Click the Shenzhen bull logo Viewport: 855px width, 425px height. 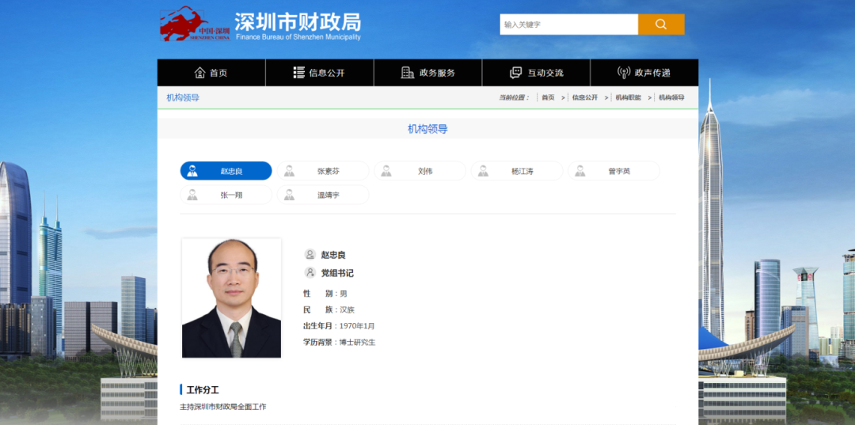coord(194,25)
